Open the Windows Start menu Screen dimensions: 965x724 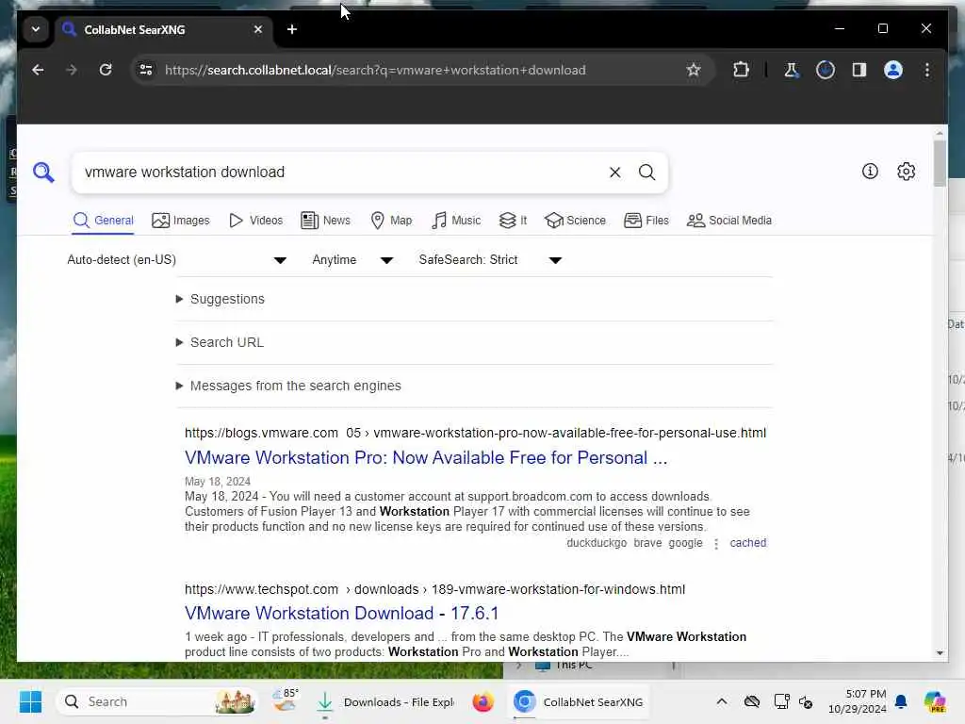pyautogui.click(x=30, y=701)
